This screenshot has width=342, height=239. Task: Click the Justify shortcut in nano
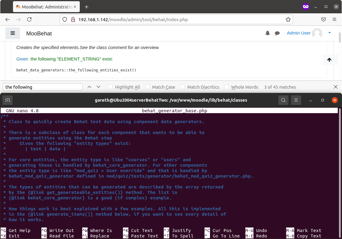pyautogui.click(x=177, y=231)
